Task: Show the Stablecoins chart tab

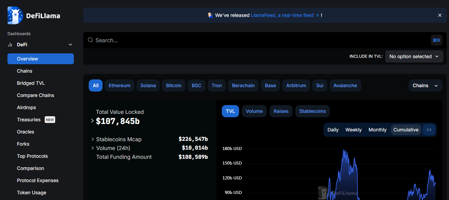Action: tap(312, 111)
